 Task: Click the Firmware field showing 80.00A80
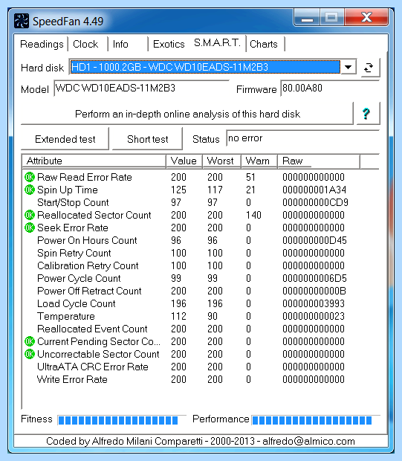pos(330,88)
